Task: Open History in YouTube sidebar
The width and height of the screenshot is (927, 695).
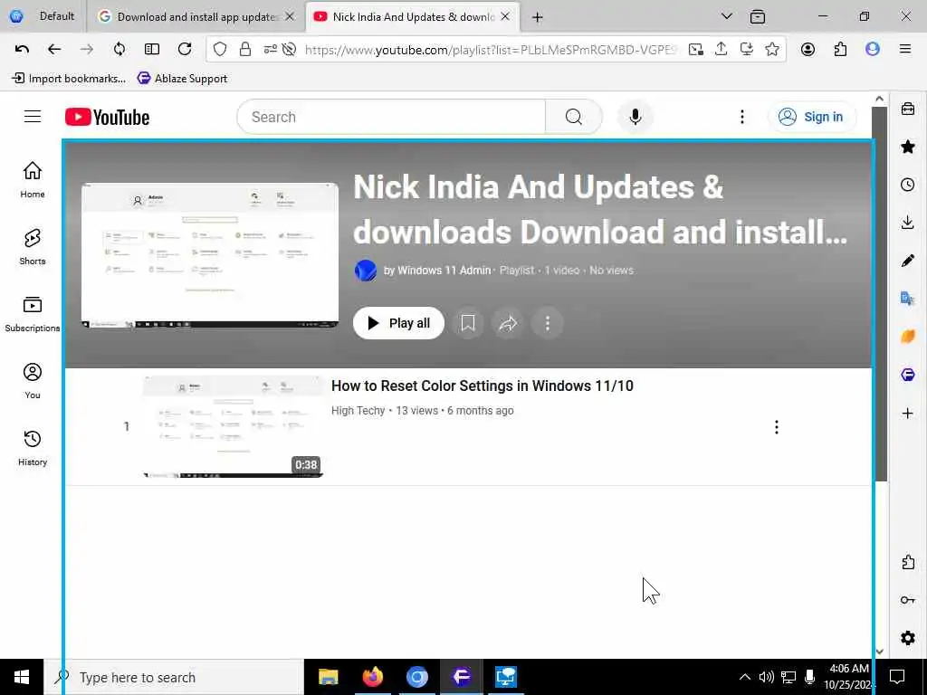Action: click(33, 448)
